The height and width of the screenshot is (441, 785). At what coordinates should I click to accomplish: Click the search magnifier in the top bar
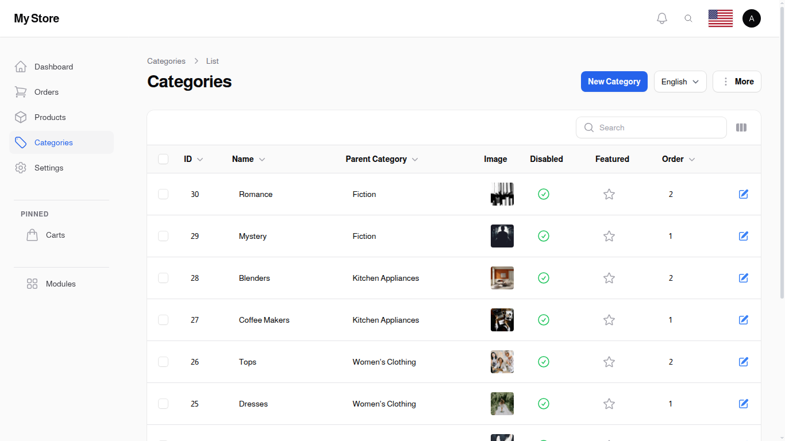[x=688, y=18]
